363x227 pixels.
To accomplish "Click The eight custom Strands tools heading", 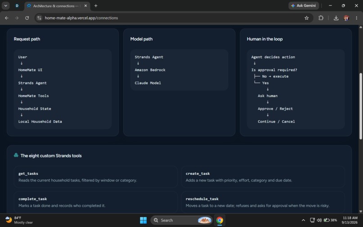I will [x=51, y=156].
